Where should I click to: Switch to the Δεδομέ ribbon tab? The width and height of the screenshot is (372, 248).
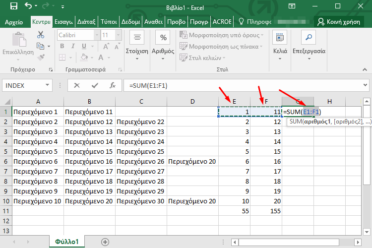(x=131, y=22)
